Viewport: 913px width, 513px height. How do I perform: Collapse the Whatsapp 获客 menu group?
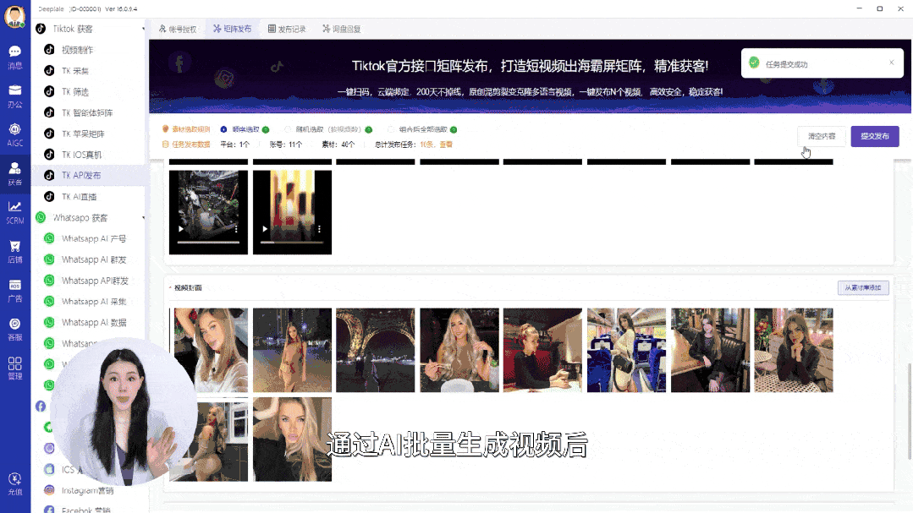pos(143,218)
